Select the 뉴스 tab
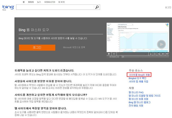The image size is (172, 118). tap(39, 2)
